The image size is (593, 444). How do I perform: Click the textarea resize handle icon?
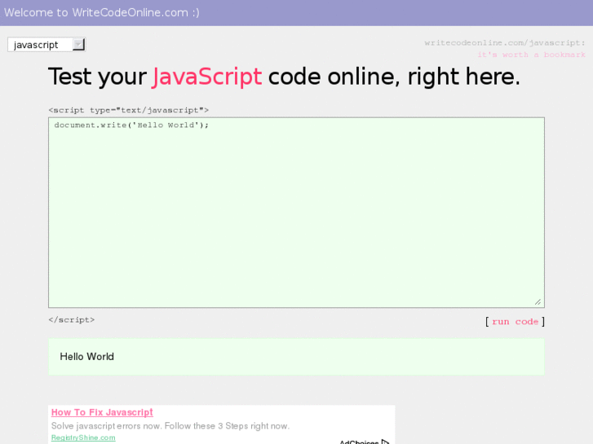pos(538,301)
